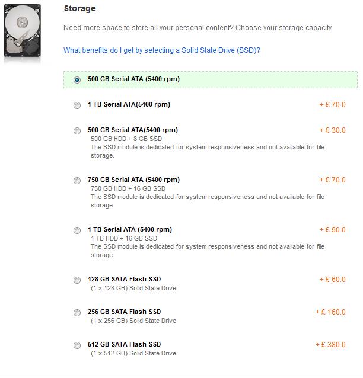This screenshot has height=378, width=363.
Task: Pick the 1 TB HDD + 16 GB SSD radio button
Action: pyautogui.click(x=77, y=230)
